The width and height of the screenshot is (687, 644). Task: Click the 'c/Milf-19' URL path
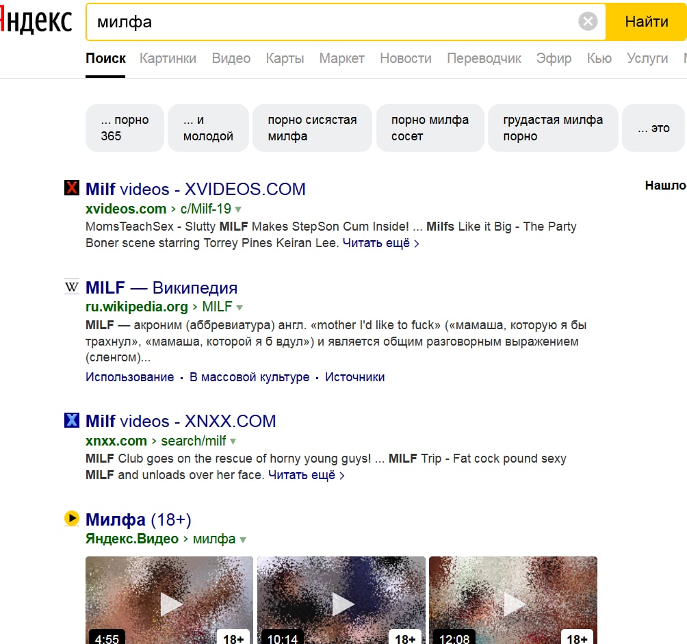coord(205,209)
